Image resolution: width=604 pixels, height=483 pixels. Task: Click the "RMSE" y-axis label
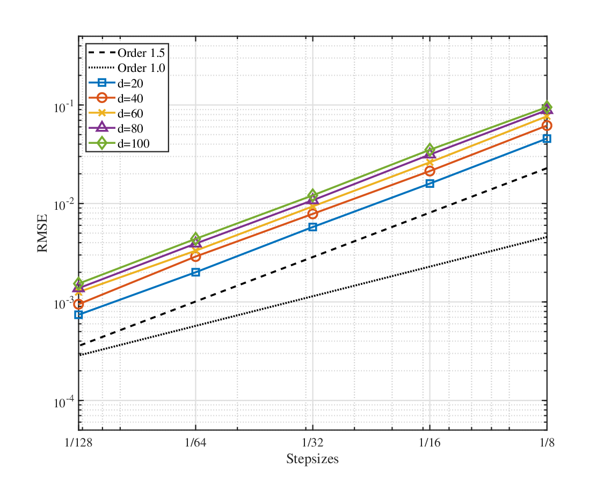(42, 233)
